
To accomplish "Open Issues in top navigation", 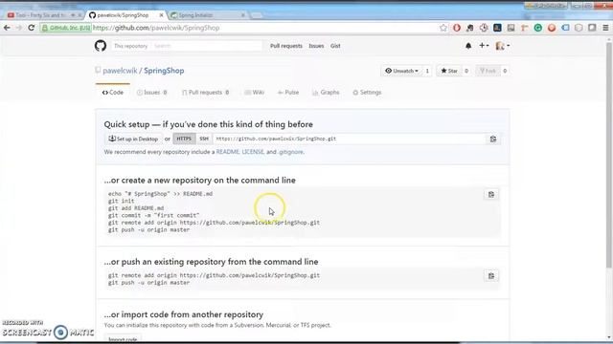I will coord(316,46).
